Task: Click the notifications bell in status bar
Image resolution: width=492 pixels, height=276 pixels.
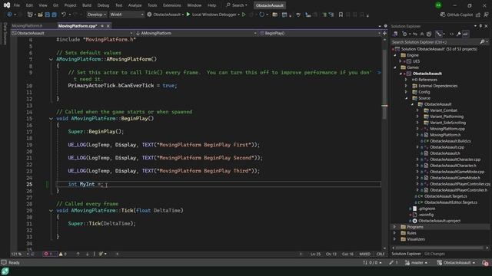Action: (485, 263)
